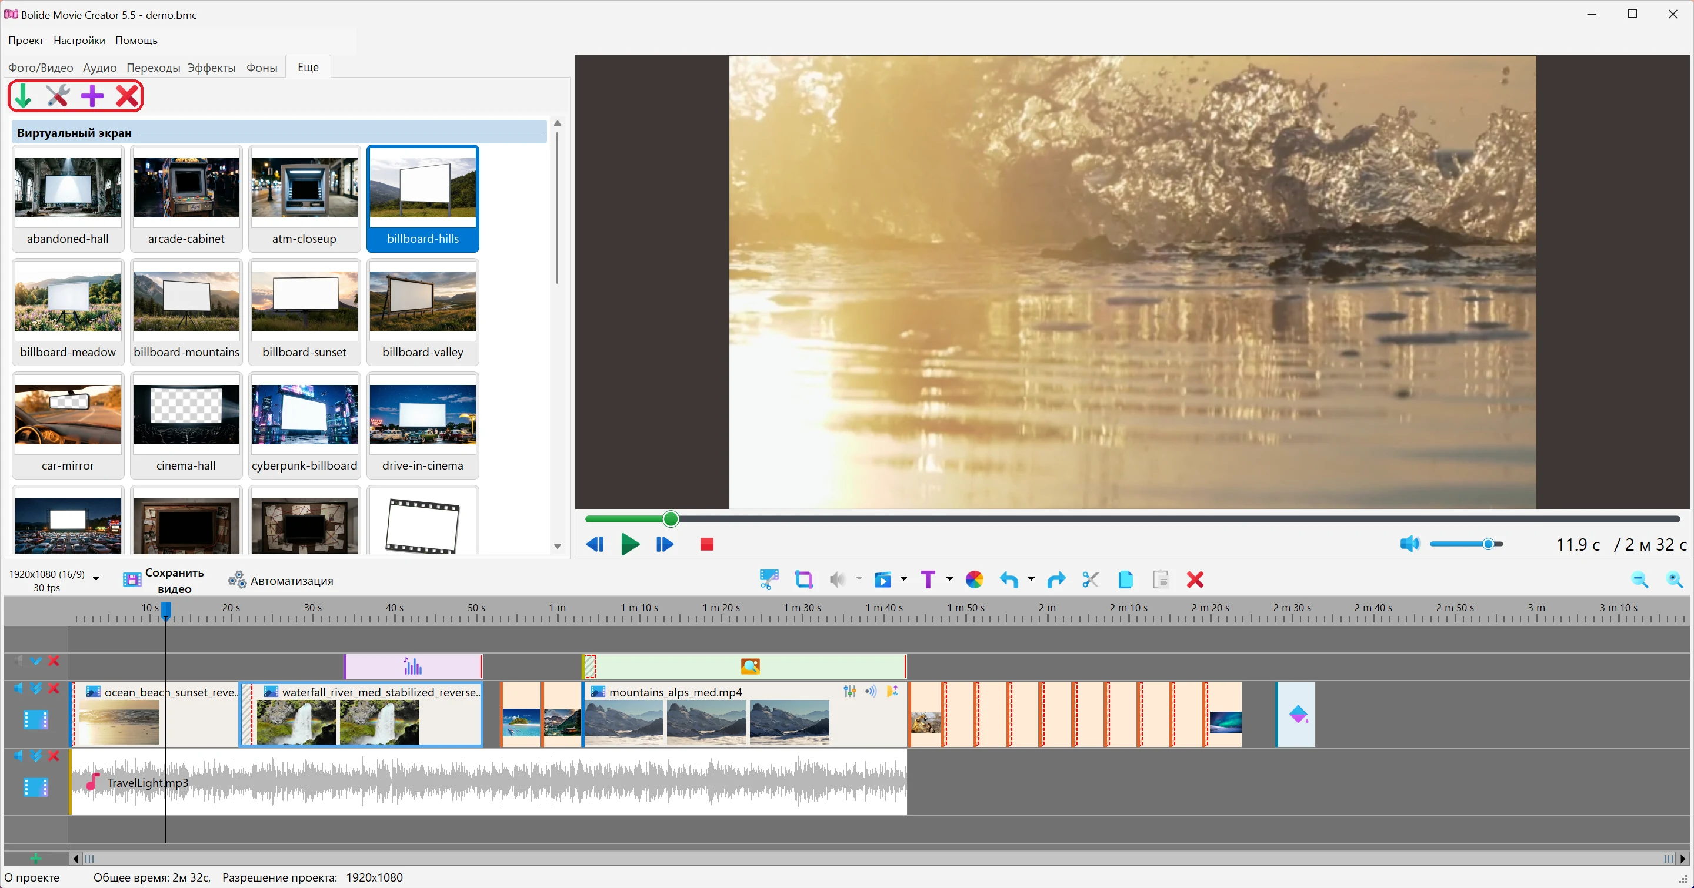Click the Redo arrow icon
1694x888 pixels.
coord(1056,579)
